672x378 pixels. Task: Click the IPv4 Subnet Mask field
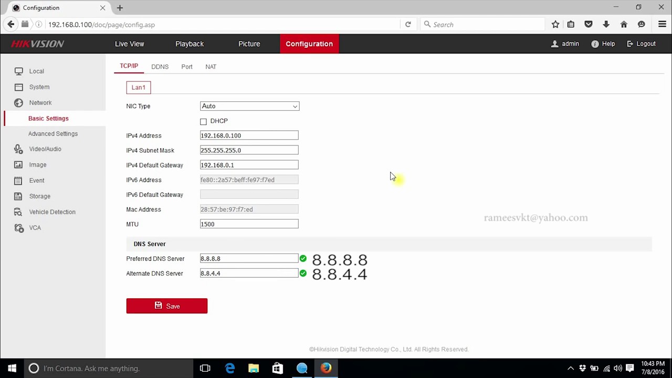(x=249, y=150)
